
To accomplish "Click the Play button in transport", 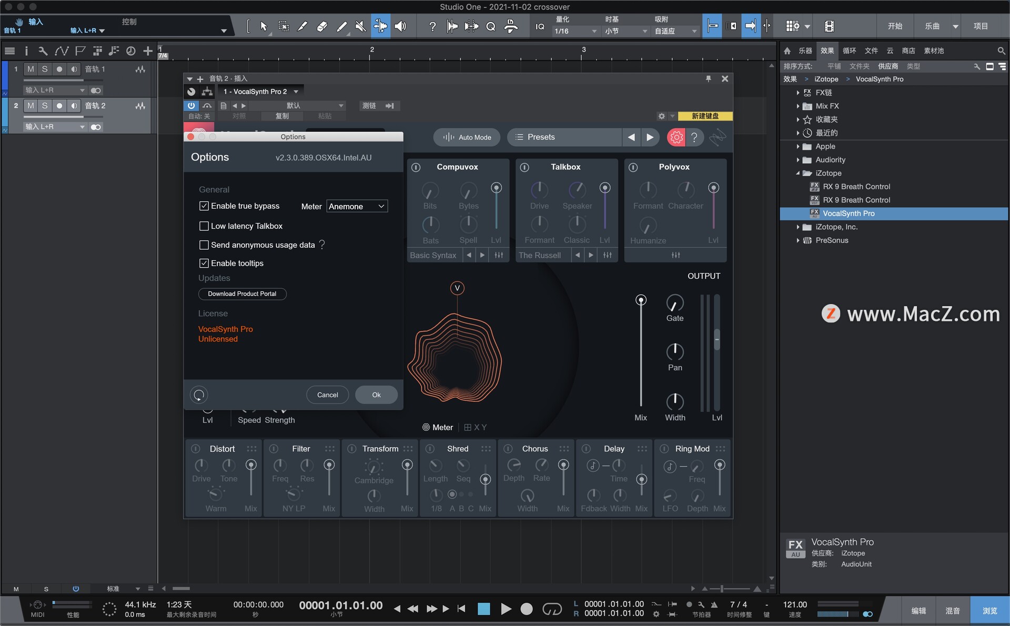I will [506, 609].
